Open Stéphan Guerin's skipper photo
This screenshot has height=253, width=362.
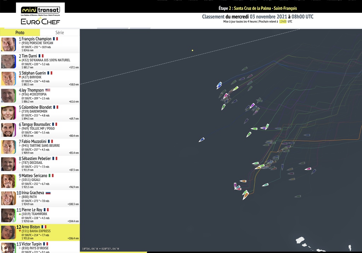pyautogui.click(x=8, y=78)
